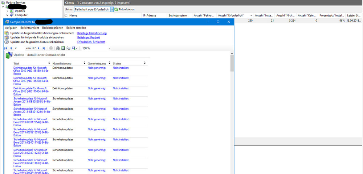This screenshot has width=363, height=174.
Task: Jump to last report page
Action: pyautogui.click(x=44, y=48)
